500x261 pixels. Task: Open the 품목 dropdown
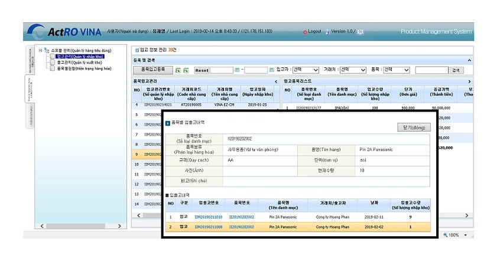(x=397, y=70)
